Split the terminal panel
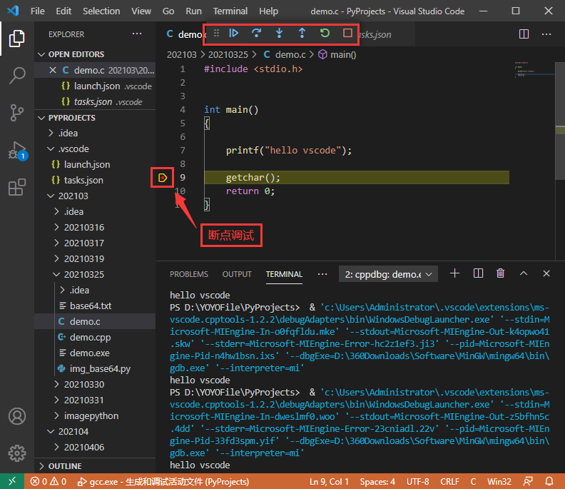The height and width of the screenshot is (489, 565). pos(478,273)
